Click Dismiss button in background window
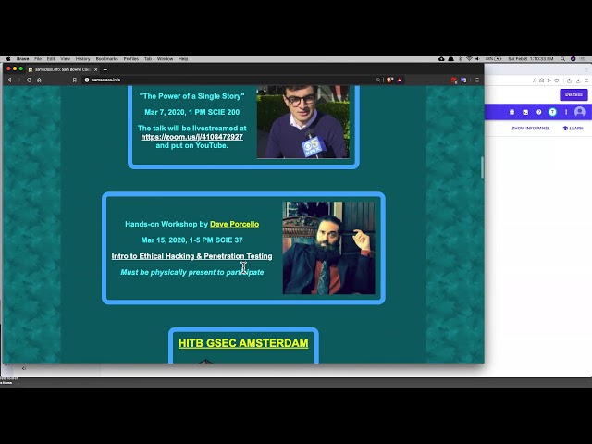592x444 pixels. [x=573, y=94]
